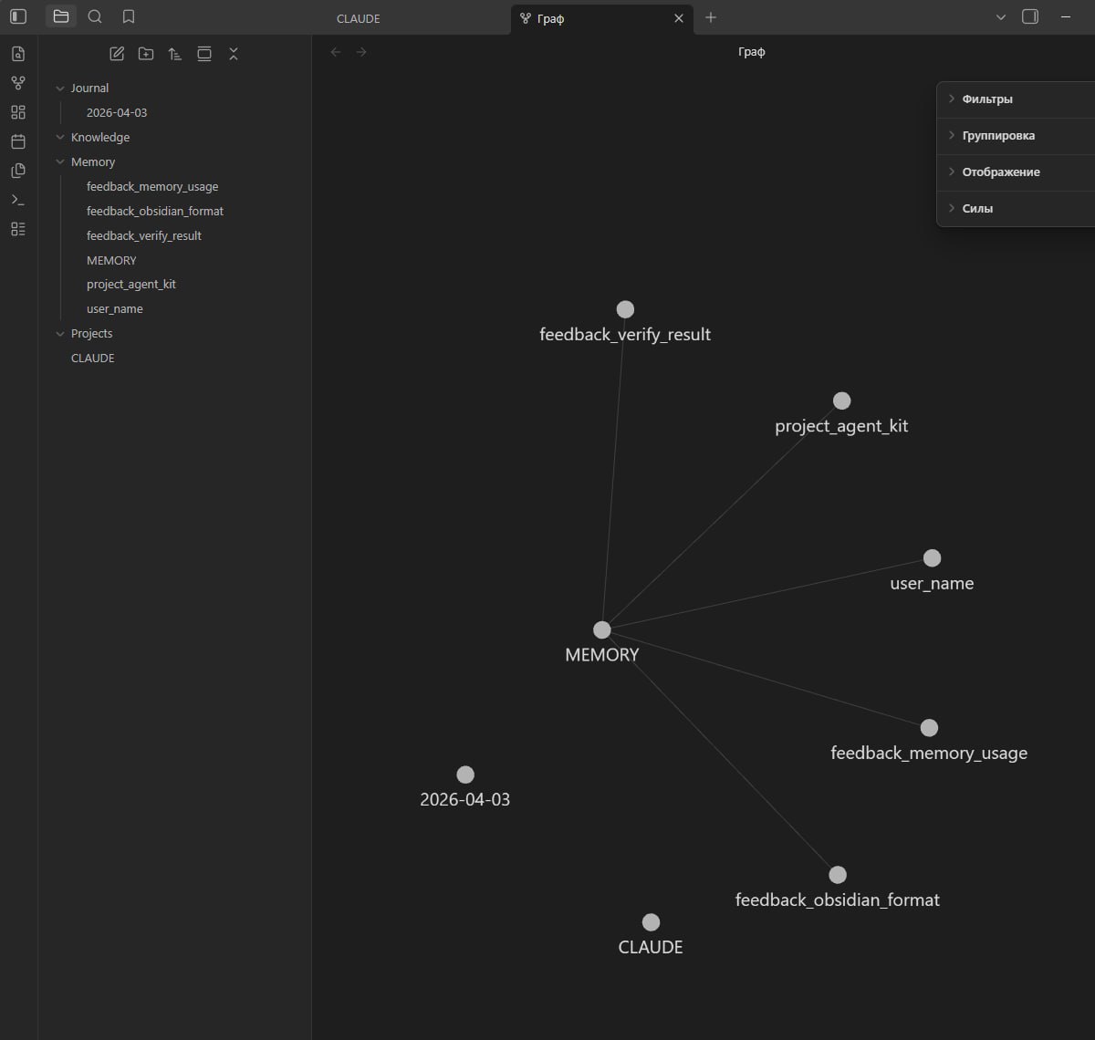Open today's daily note calendar icon

(18, 141)
